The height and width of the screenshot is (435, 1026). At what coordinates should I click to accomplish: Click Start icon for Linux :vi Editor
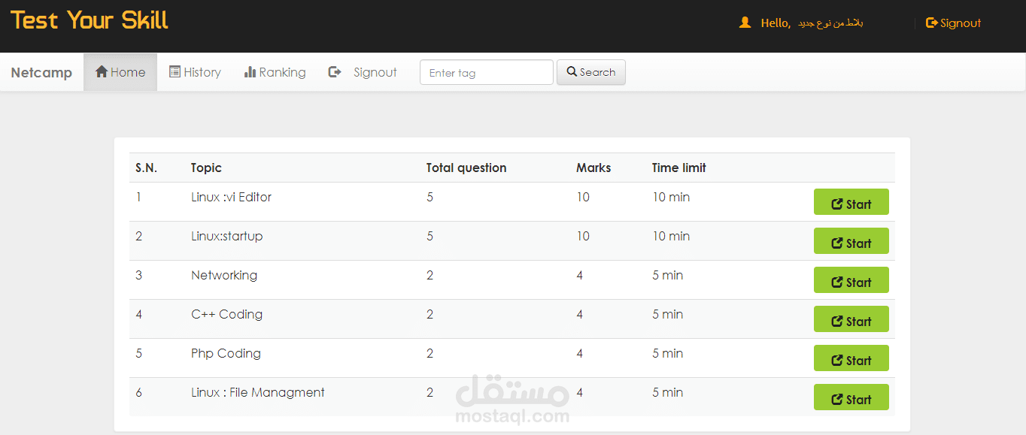[836, 204]
